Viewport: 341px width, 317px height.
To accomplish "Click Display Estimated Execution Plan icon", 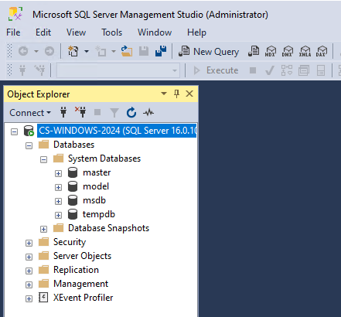I will pyautogui.click(x=287, y=70).
